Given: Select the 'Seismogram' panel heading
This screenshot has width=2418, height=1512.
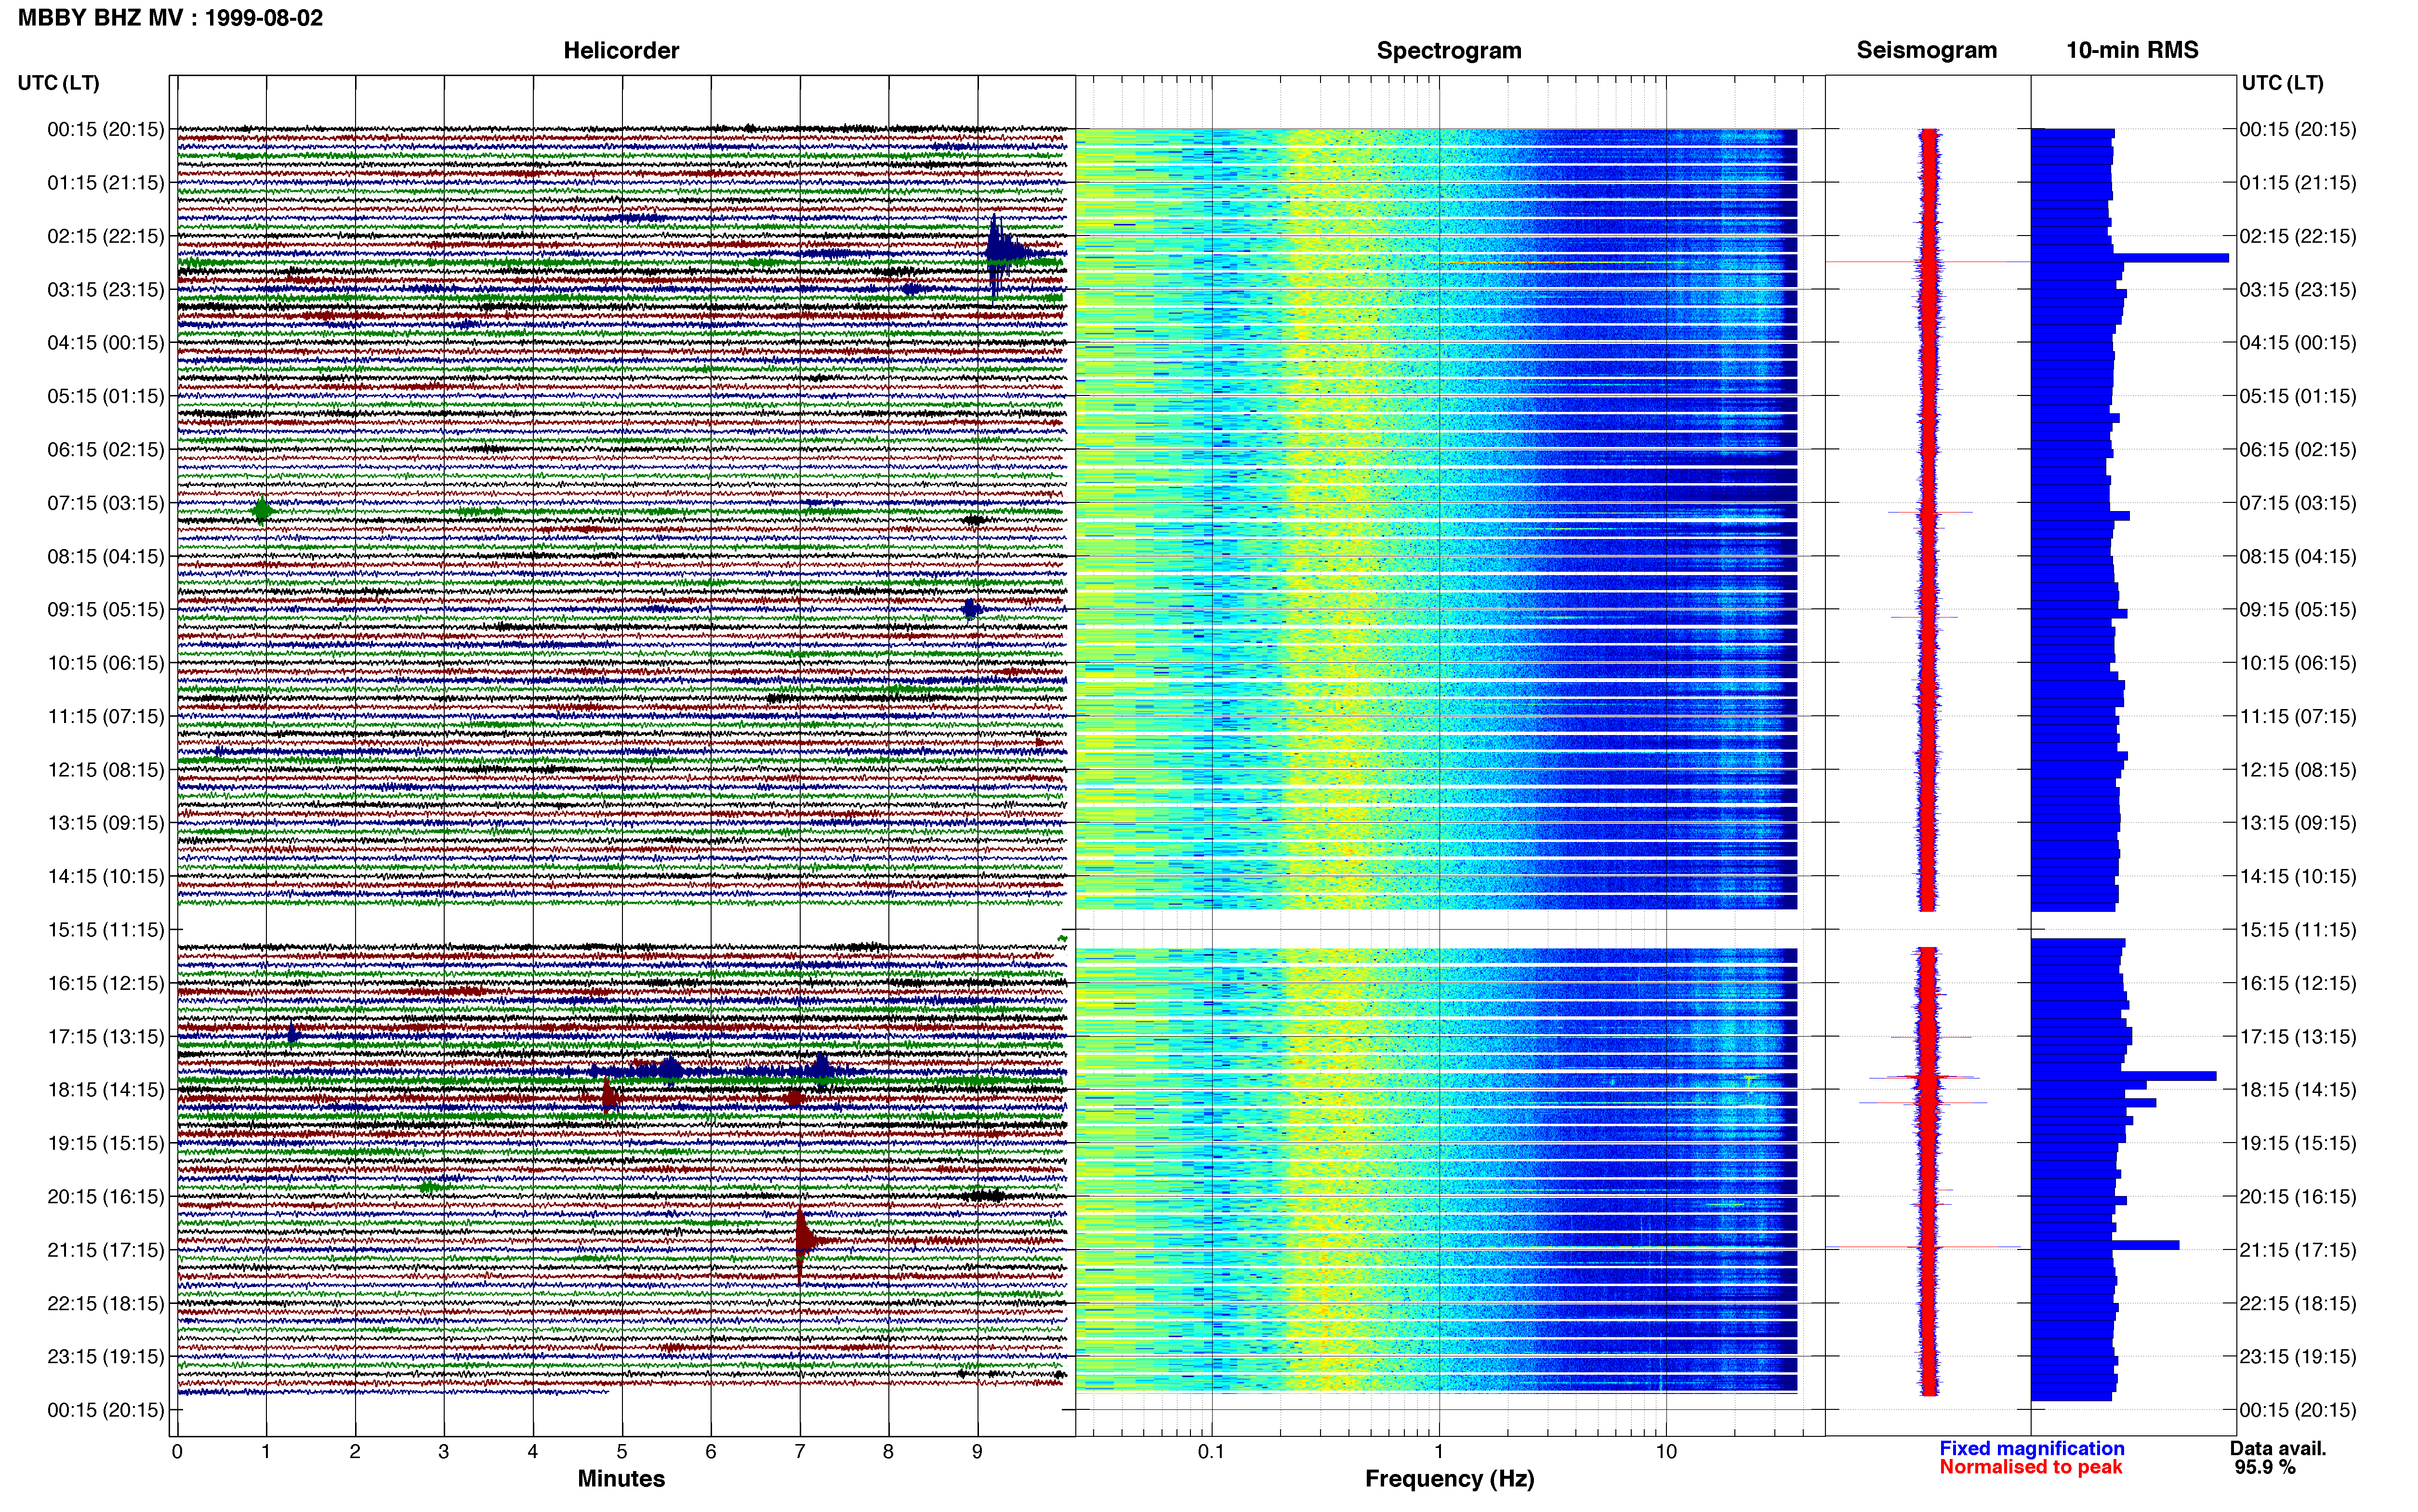Looking at the screenshot, I should tap(1927, 50).
